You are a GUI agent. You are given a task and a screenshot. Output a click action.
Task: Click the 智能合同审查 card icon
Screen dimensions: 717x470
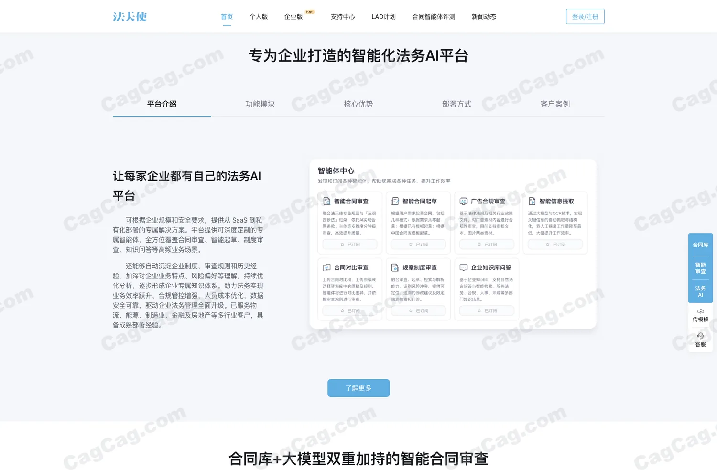tap(326, 201)
